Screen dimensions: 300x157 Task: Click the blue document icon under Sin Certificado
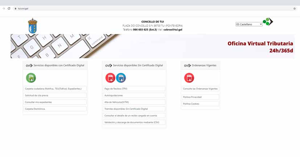[x=121, y=78]
